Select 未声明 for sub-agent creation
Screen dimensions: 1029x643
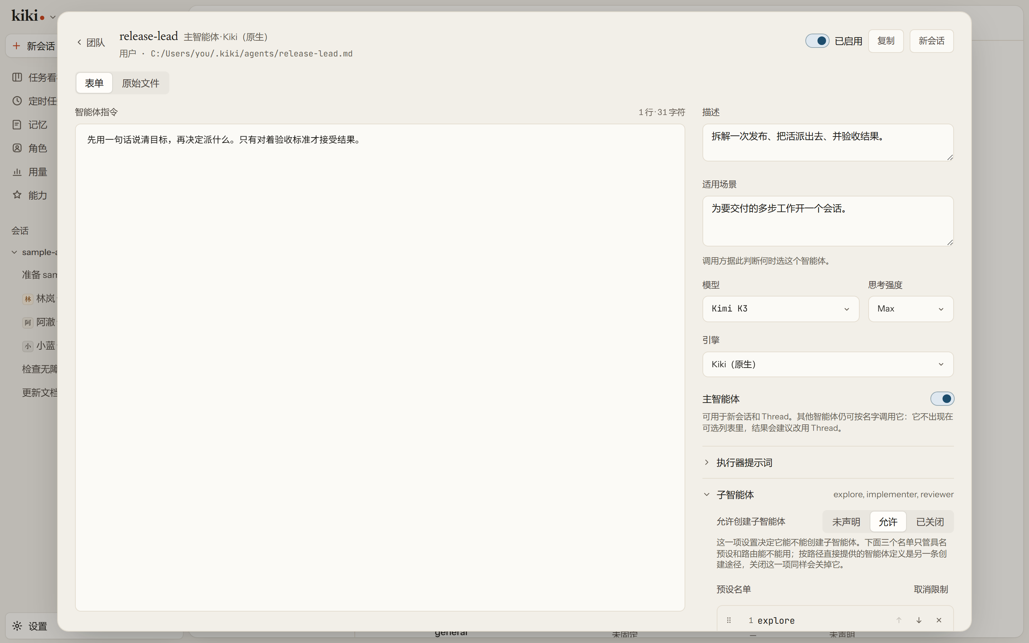(x=846, y=522)
